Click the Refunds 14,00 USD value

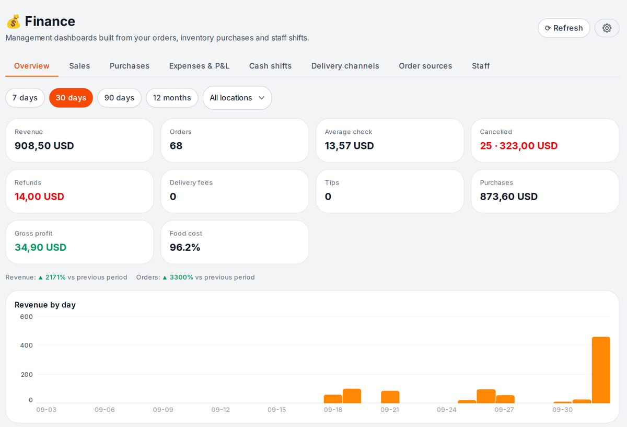click(39, 197)
